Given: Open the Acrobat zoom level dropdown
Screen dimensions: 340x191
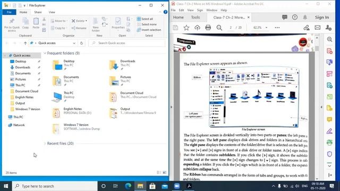Looking at the screenshot, I should pos(266,28).
